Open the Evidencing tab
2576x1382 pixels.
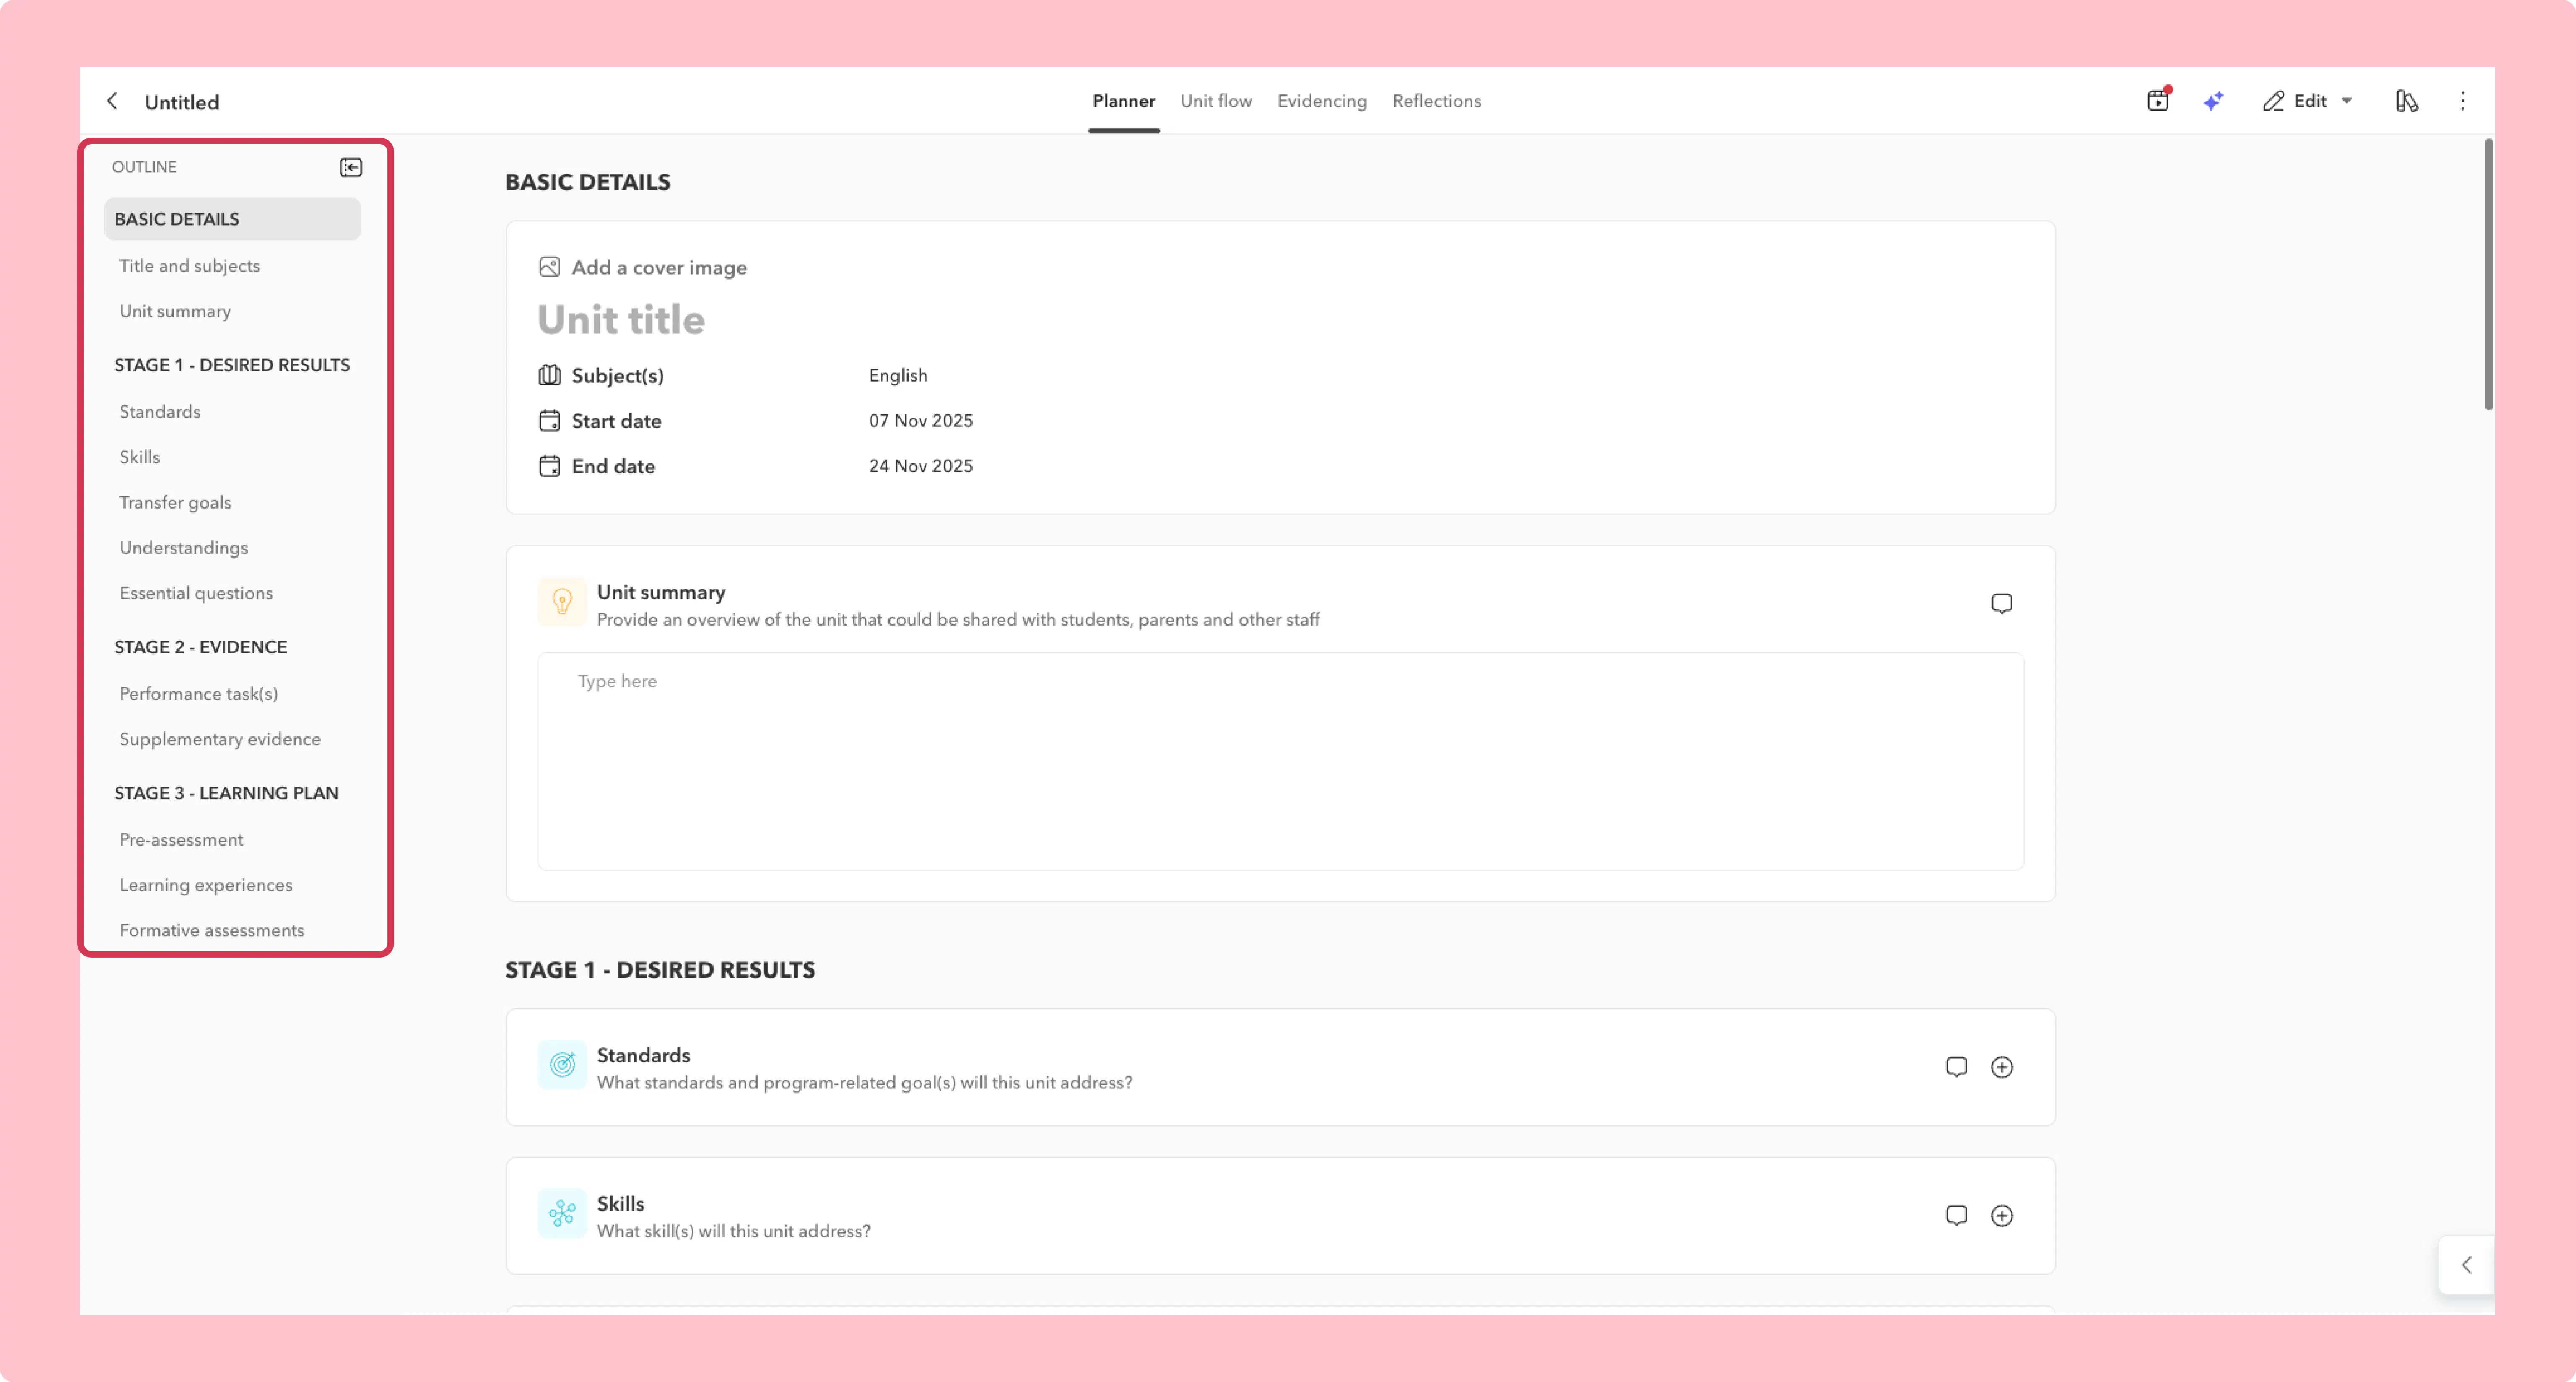coord(1321,101)
